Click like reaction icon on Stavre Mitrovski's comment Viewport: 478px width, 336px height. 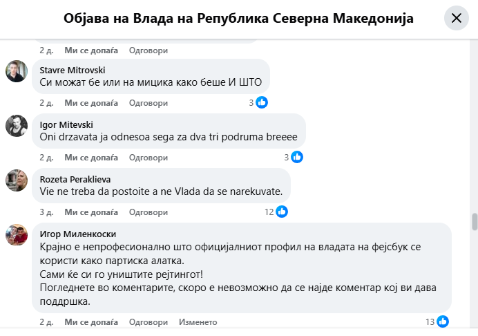coord(262,103)
